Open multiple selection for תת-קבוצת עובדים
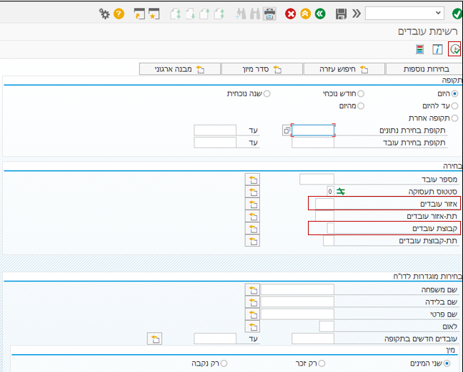The width and height of the screenshot is (463, 372). (x=252, y=241)
